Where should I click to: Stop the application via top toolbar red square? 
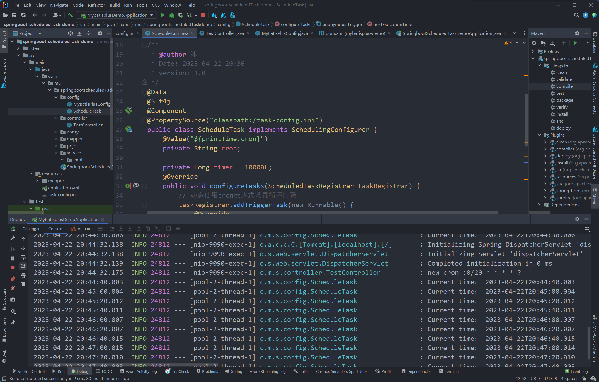[203, 15]
